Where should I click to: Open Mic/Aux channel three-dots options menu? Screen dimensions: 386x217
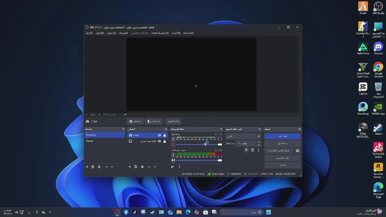click(x=173, y=139)
